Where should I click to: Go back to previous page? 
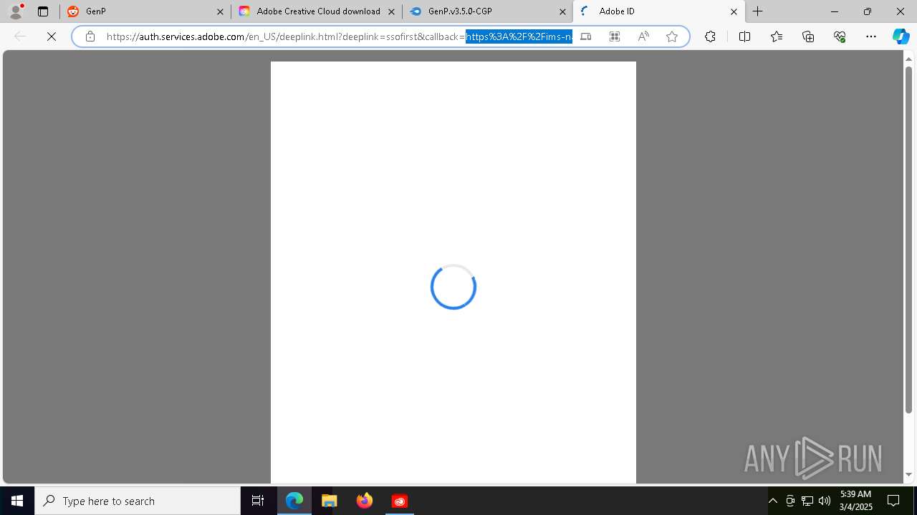tap(20, 36)
